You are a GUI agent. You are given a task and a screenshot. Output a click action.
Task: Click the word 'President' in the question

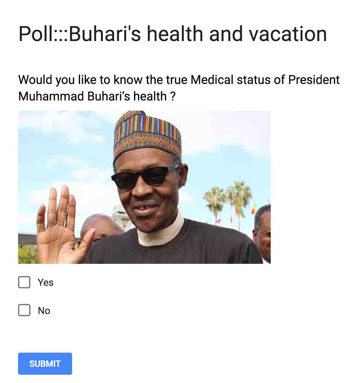[x=314, y=80]
